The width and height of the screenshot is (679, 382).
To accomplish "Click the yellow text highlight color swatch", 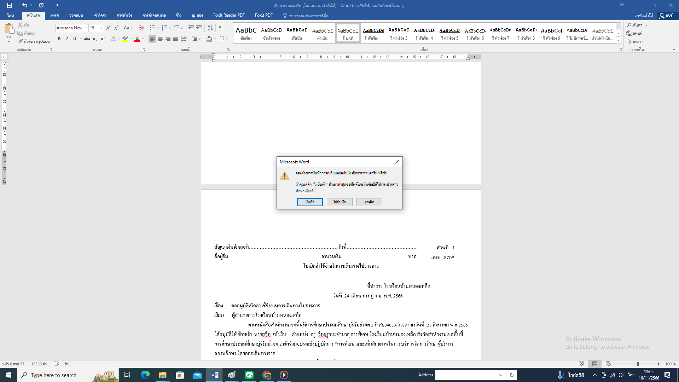I will [125, 39].
